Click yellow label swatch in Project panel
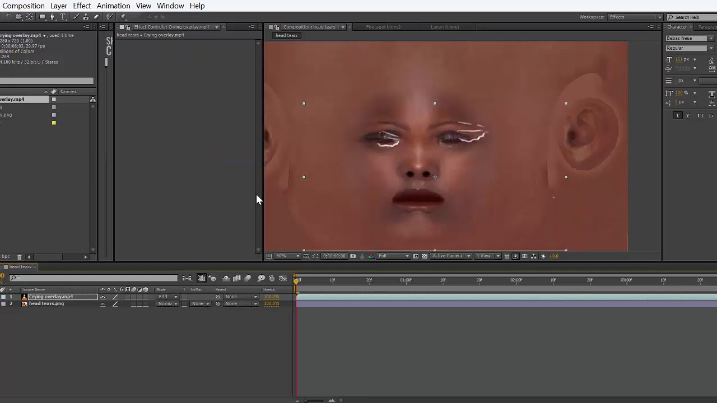Image resolution: width=717 pixels, height=403 pixels. pyautogui.click(x=54, y=123)
